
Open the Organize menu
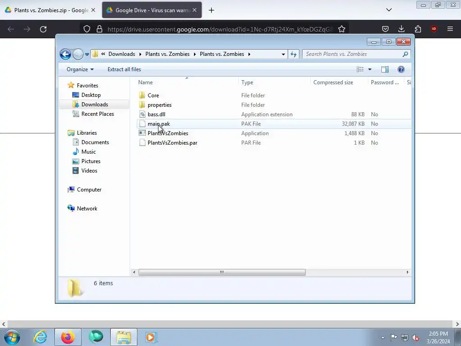80,69
